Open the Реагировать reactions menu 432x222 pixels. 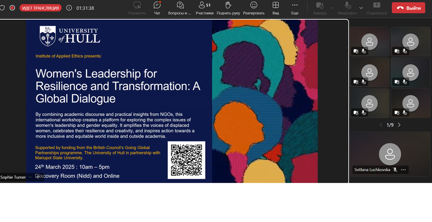click(254, 8)
